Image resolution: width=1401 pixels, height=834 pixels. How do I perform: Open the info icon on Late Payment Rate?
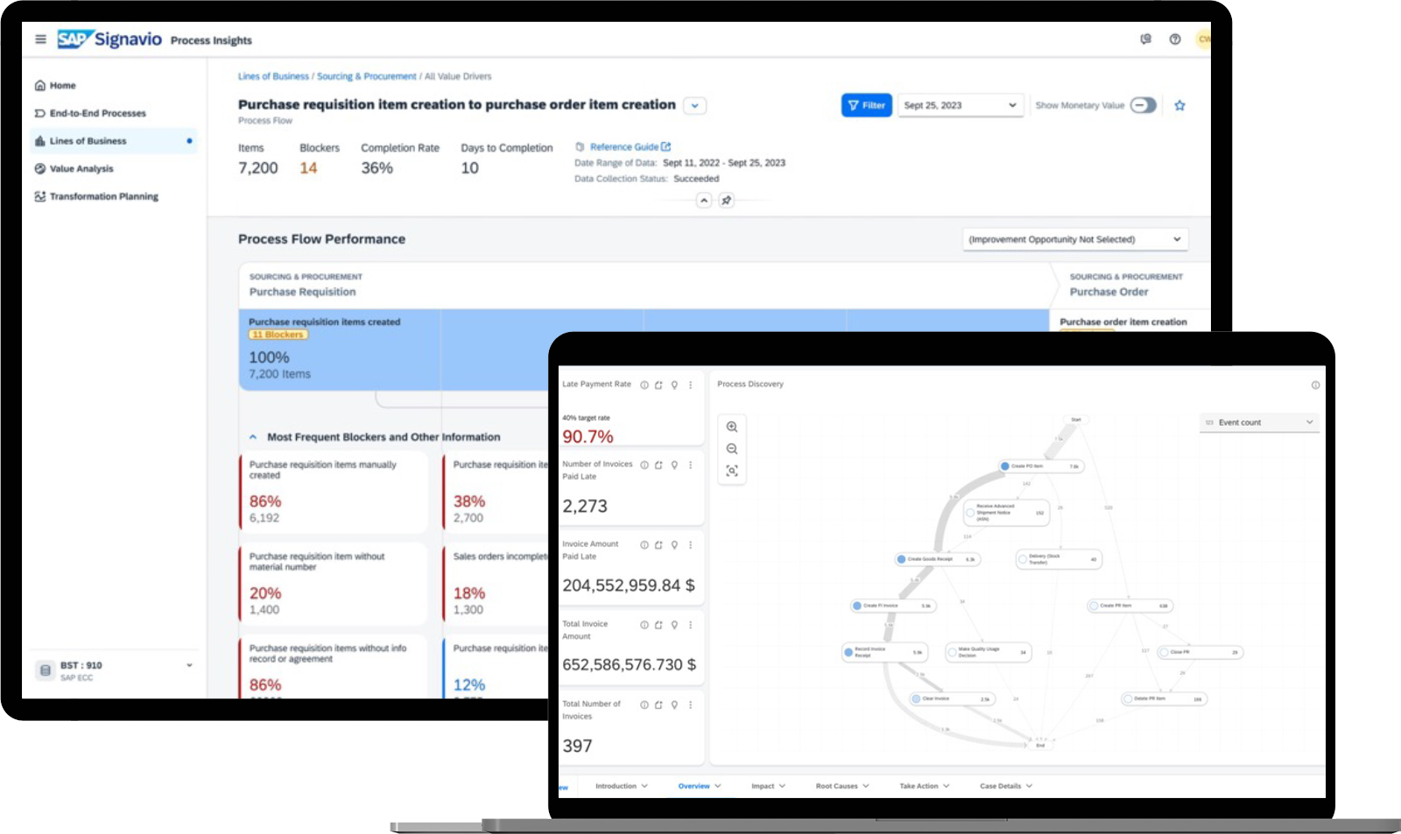[x=644, y=384]
